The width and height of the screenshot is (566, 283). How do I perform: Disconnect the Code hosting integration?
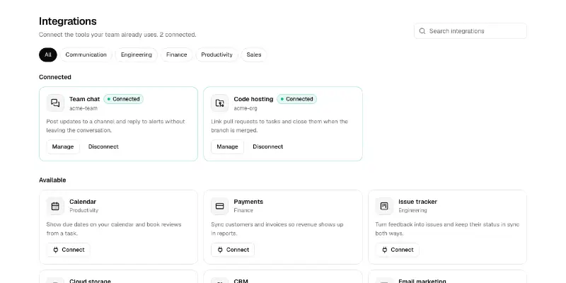coord(268,147)
